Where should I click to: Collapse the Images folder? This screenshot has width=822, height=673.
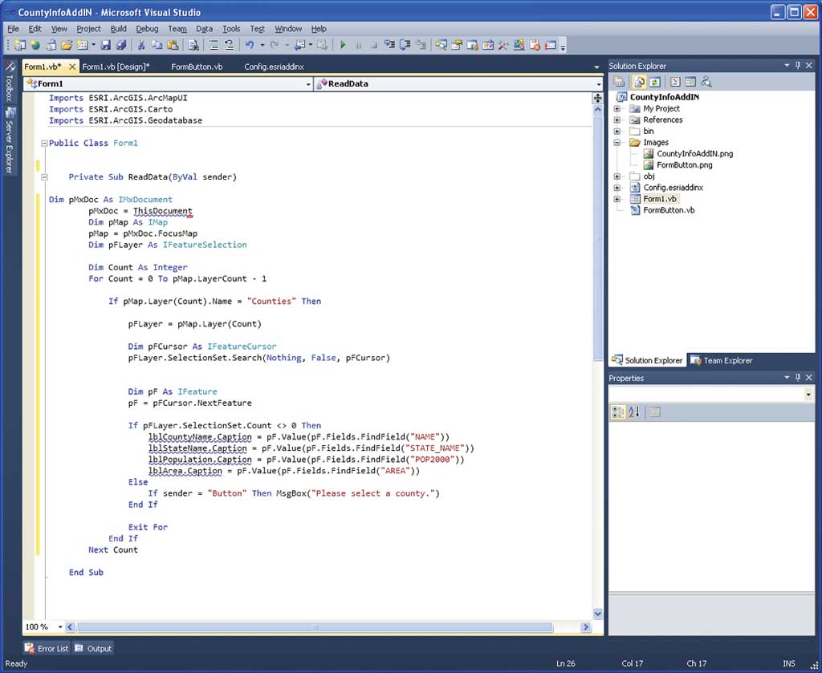coord(617,143)
